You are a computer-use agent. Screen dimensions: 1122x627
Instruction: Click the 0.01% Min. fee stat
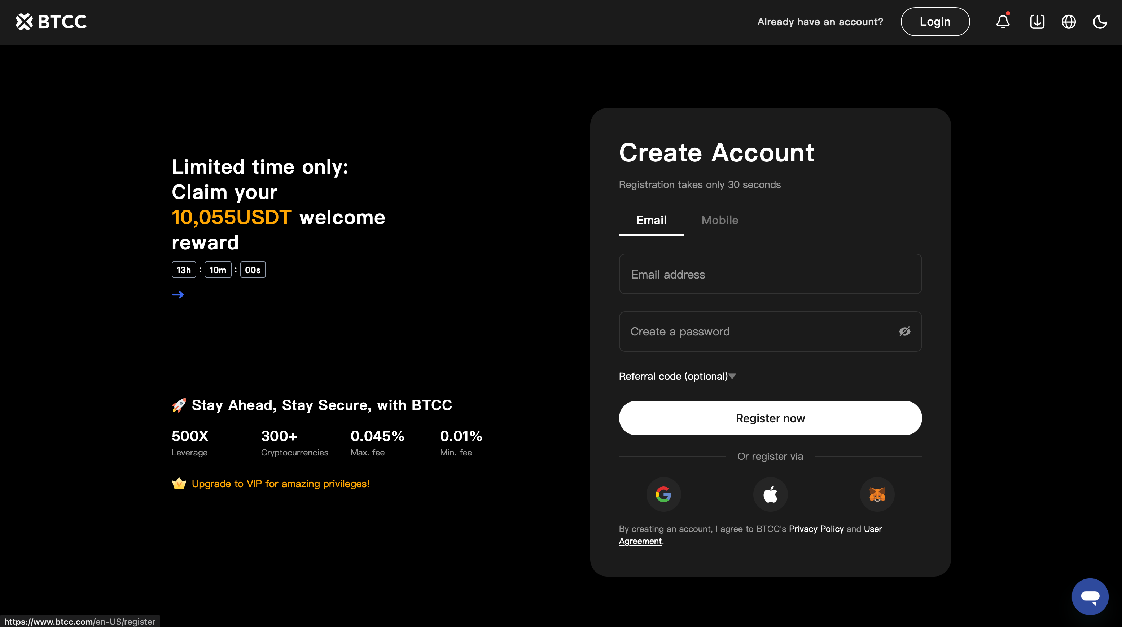click(x=461, y=443)
